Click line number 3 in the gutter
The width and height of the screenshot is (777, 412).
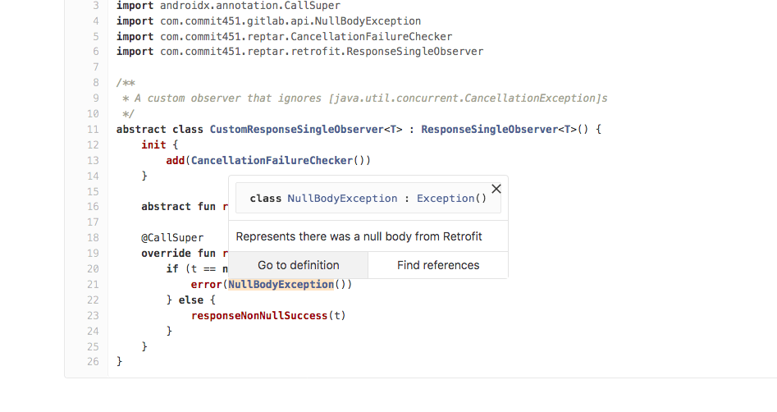(95, 5)
